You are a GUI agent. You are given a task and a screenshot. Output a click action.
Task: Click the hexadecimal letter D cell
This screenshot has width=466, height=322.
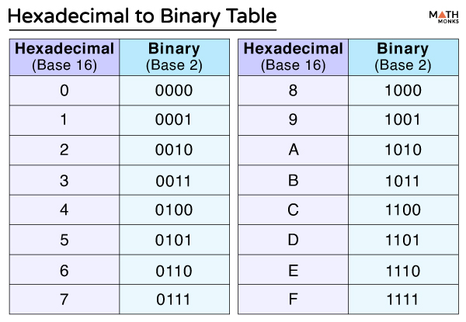(294, 240)
